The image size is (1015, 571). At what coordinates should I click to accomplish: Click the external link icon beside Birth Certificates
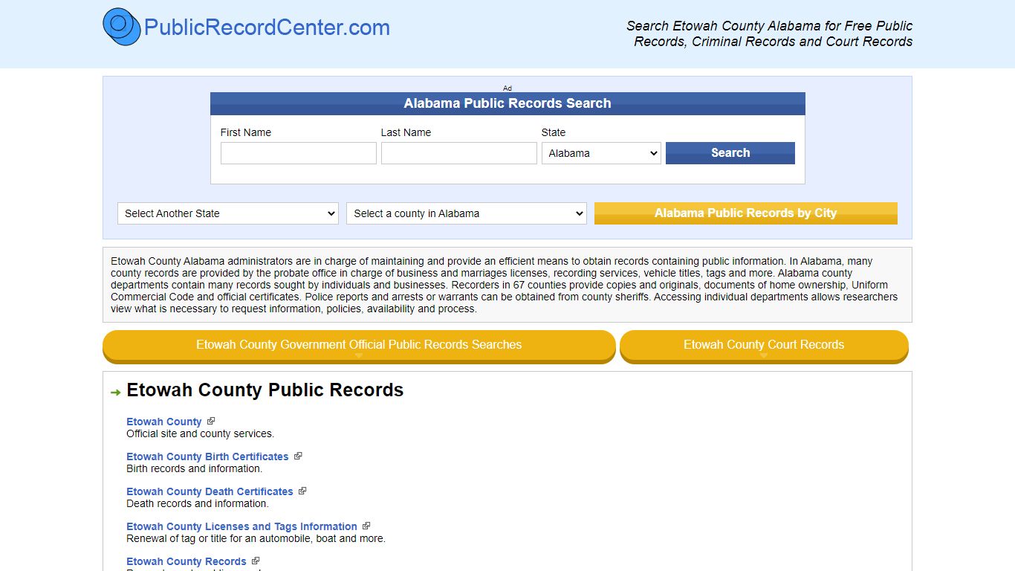(x=298, y=455)
